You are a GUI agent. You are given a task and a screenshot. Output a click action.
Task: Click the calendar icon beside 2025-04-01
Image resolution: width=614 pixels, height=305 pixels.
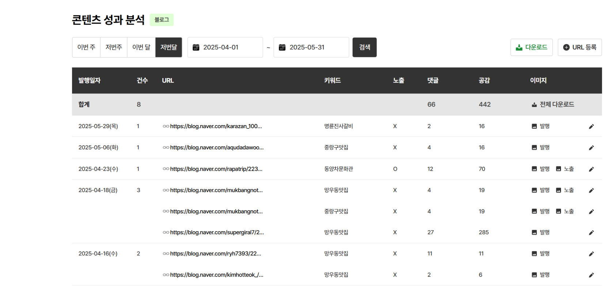(196, 47)
